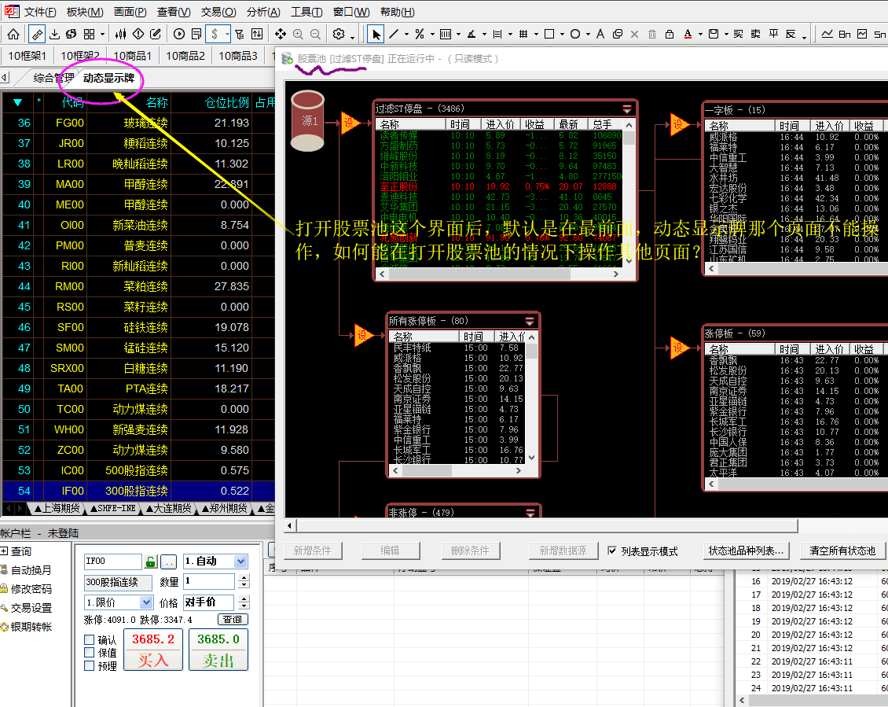The image size is (888, 707).
Task: Select the 大连期货 bottom tab
Action: [x=169, y=509]
